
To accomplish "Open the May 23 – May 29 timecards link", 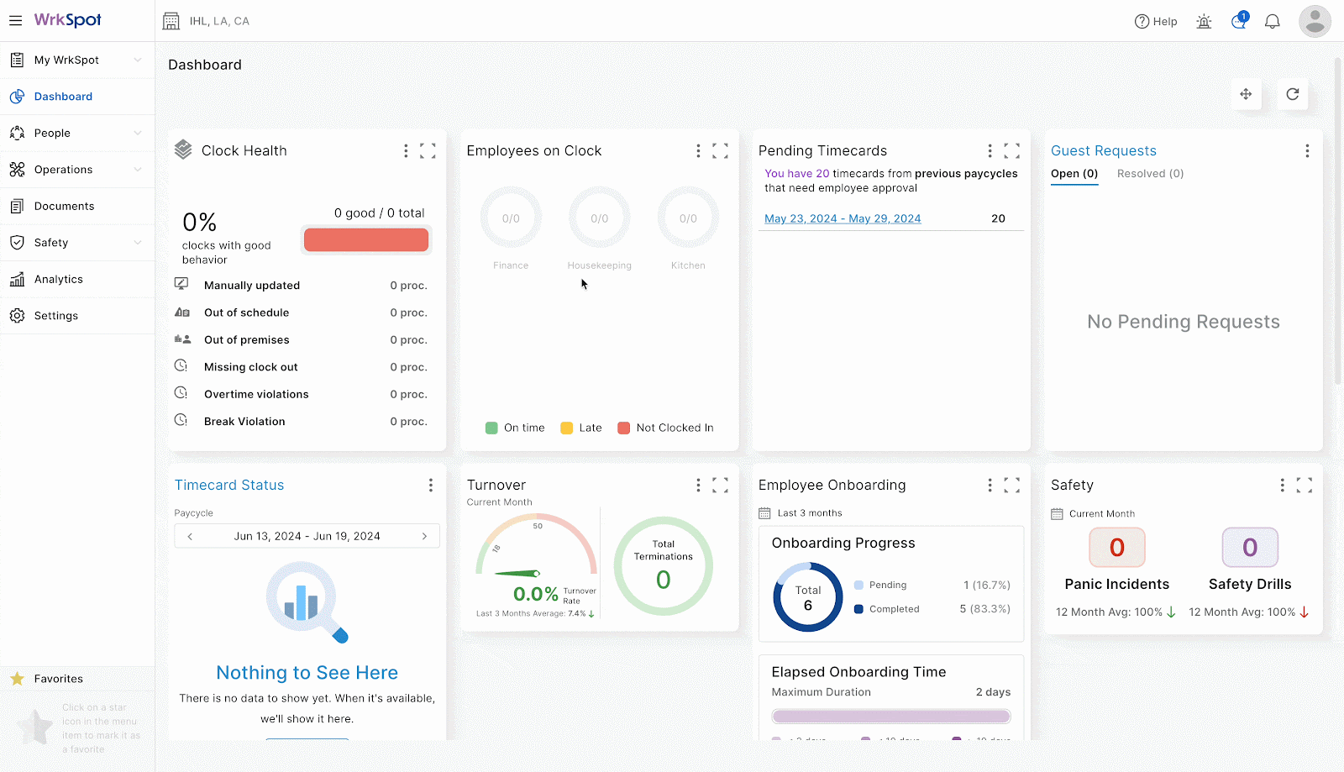I will pos(843,219).
